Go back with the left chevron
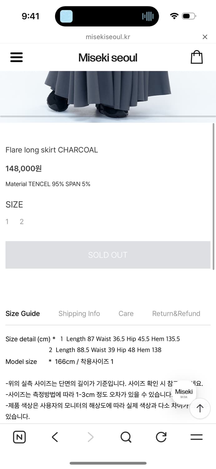 click(55, 437)
